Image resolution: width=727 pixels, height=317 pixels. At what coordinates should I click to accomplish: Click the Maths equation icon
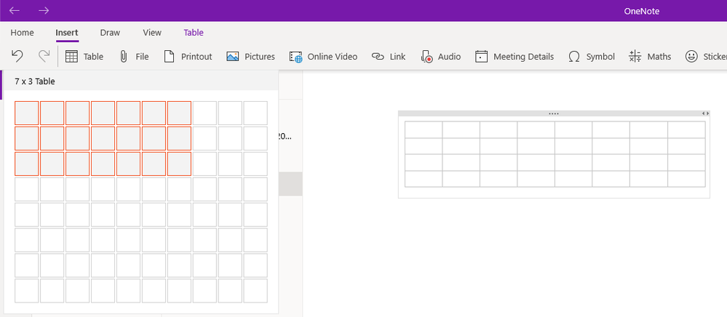635,57
